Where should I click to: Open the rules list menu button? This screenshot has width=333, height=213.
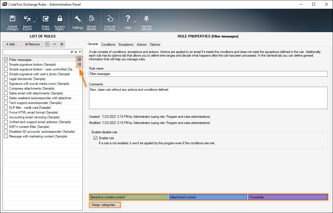click(62, 44)
